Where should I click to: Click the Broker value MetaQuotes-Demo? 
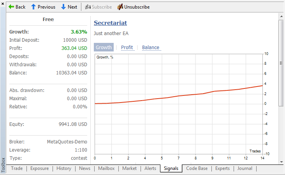[x=67, y=142]
